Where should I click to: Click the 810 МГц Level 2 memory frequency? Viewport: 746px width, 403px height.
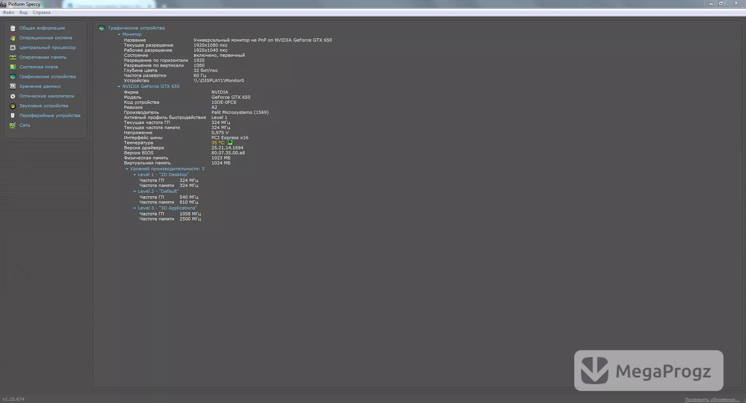(x=189, y=202)
